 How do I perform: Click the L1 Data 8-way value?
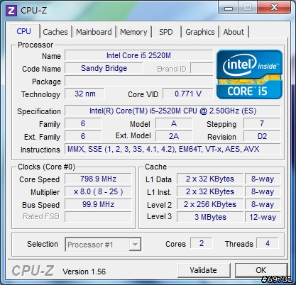pyautogui.click(x=263, y=179)
